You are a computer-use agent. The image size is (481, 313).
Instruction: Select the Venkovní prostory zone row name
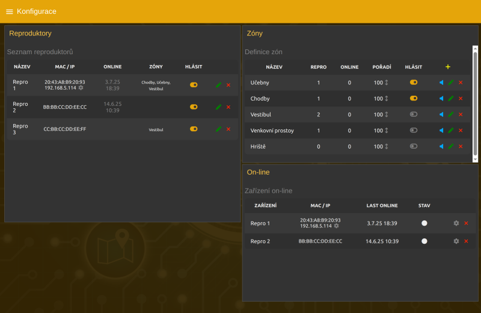(272, 130)
